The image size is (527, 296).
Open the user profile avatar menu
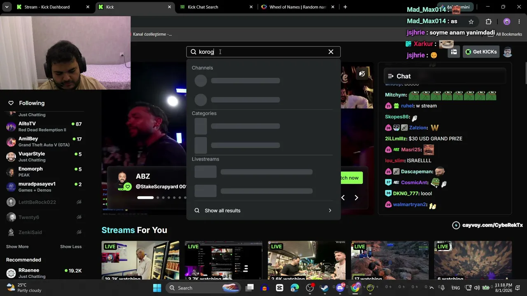(x=508, y=52)
